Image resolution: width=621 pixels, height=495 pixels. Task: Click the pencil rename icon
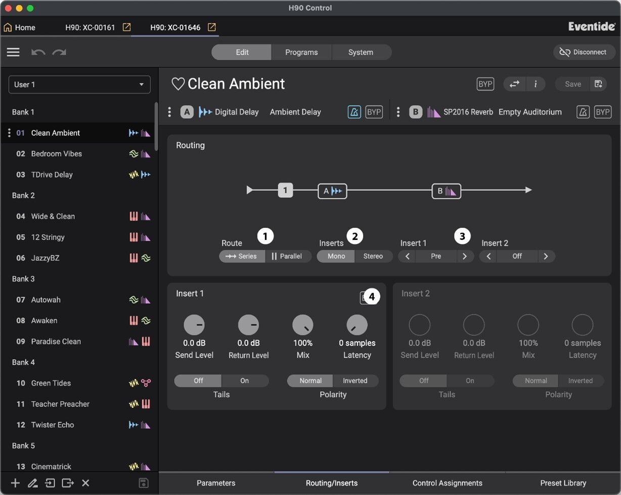click(x=33, y=483)
